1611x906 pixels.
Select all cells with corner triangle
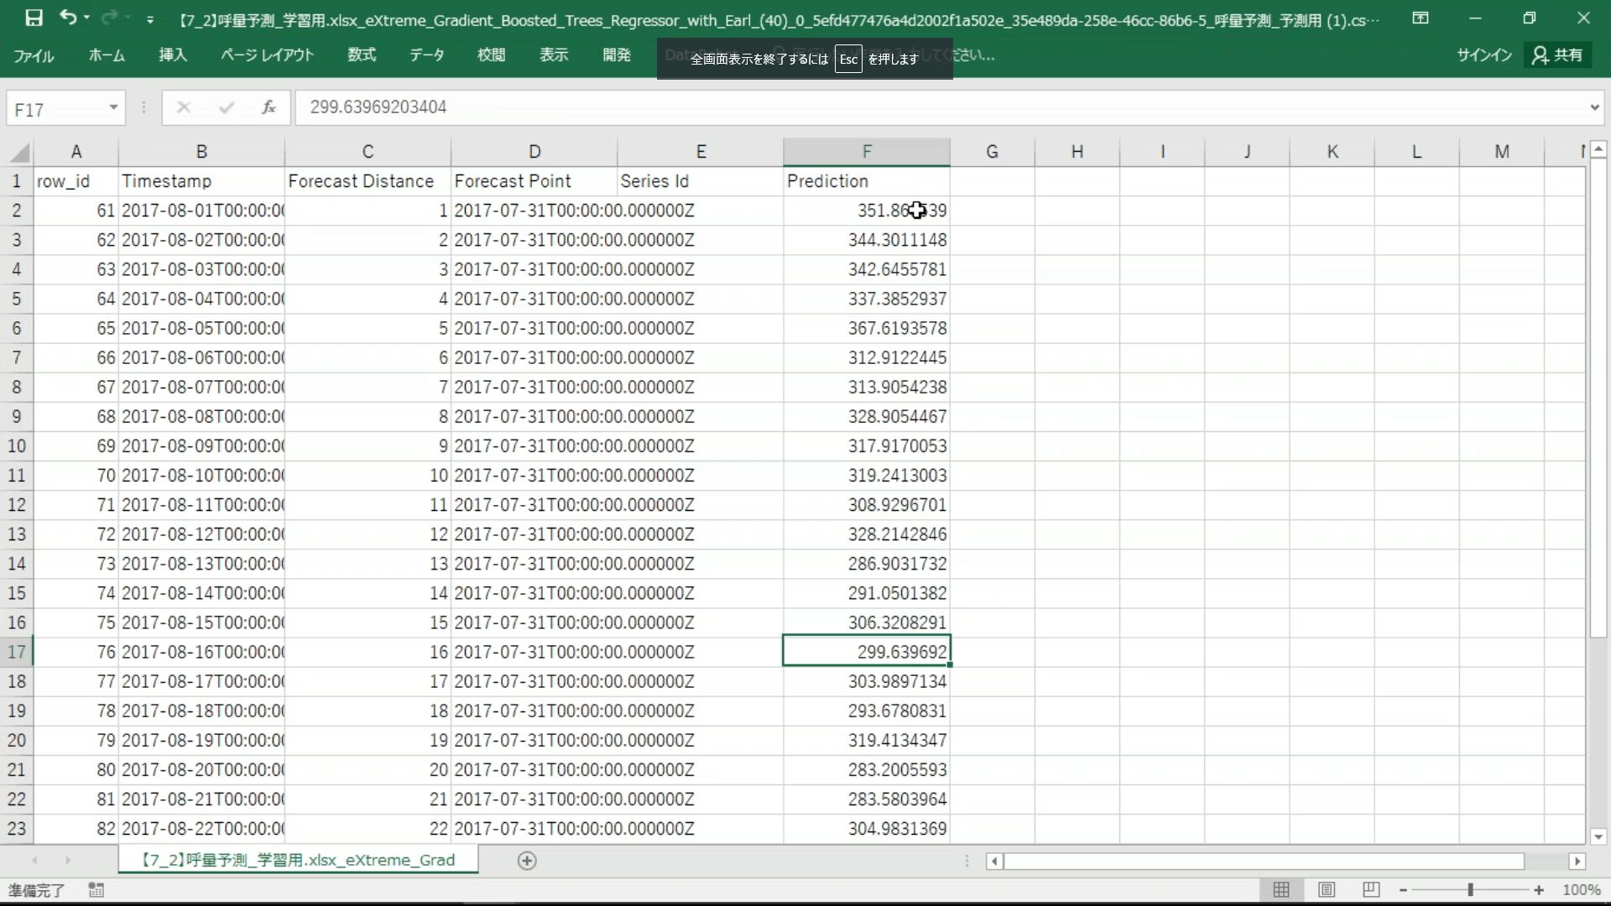[20, 152]
